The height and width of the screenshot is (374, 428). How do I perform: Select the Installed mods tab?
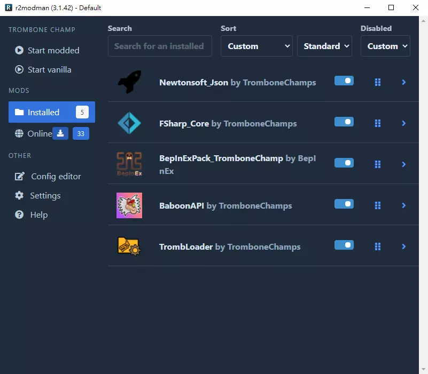point(52,112)
